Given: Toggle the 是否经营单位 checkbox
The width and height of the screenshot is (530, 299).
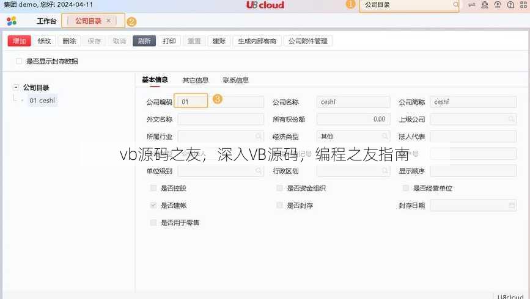Looking at the screenshot, I should point(406,188).
